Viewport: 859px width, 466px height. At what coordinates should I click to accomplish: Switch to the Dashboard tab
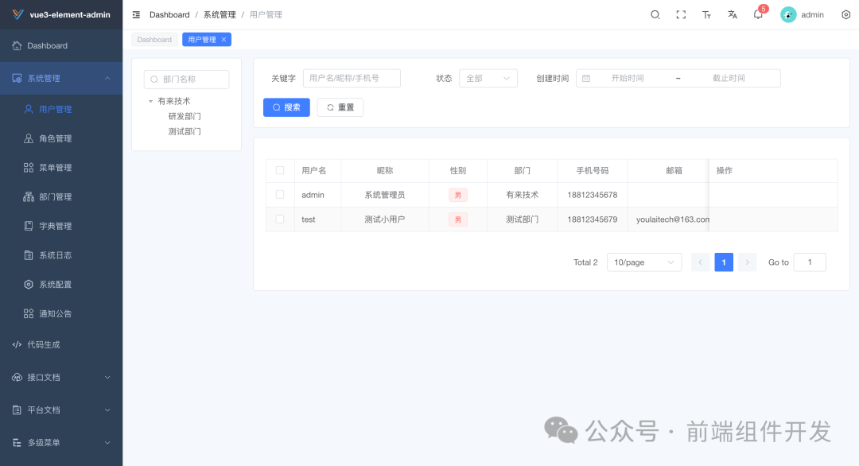(154, 39)
